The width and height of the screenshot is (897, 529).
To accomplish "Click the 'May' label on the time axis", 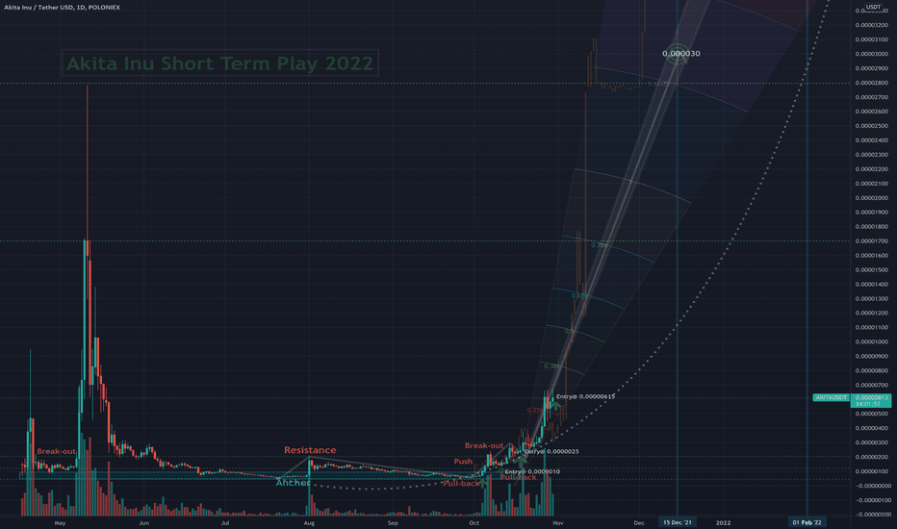I will tap(60, 522).
